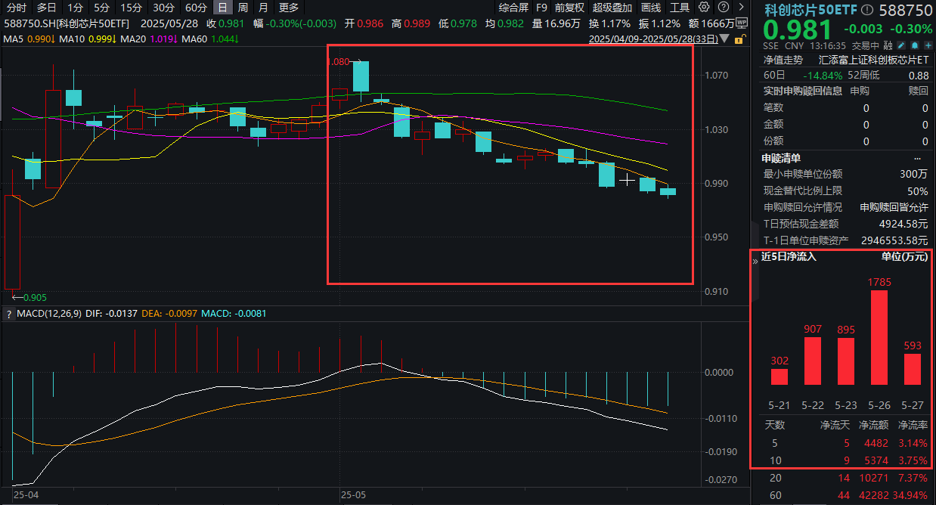The image size is (936, 505).
Task: Open the settings gear icon
Action: [x=704, y=8]
